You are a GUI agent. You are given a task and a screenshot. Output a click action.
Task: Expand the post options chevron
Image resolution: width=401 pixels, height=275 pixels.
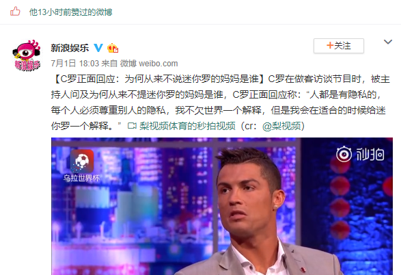click(x=388, y=42)
